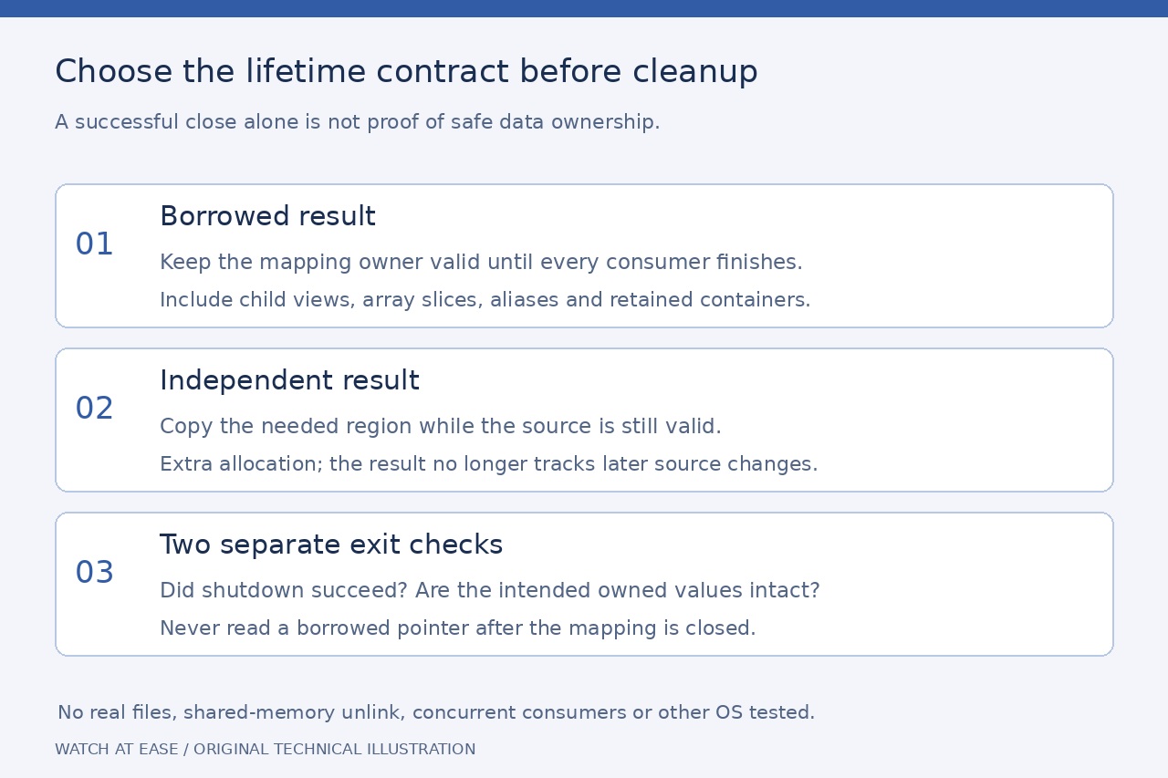Click empty area of the Borrowed result card
Screen dimensions: 1168x778
click(958, 255)
